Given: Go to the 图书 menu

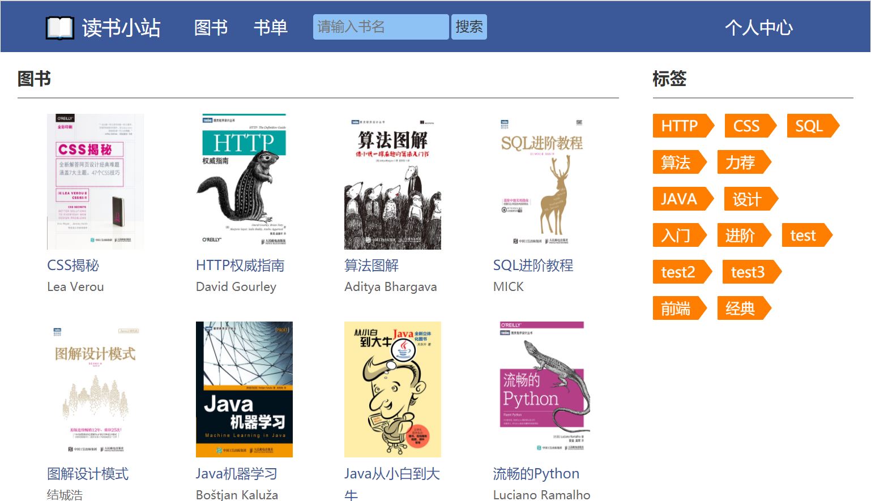Looking at the screenshot, I should click(x=211, y=27).
